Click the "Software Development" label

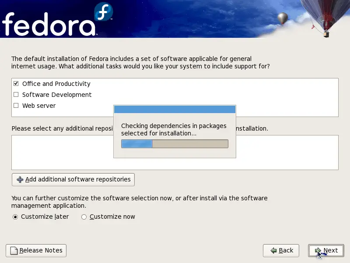pos(57,95)
